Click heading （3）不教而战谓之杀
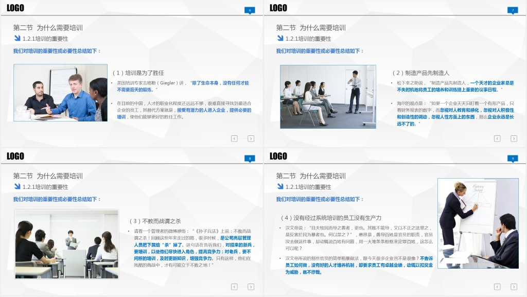527x297 pixels. click(x=155, y=221)
